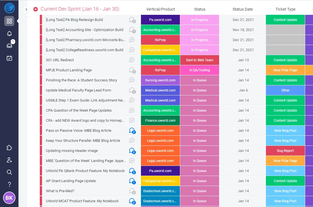Change the 'Other' ticket type label
This screenshot has width=313, height=207.
coord(285,90)
